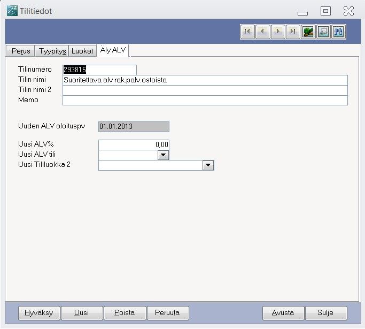
Task: Switch to the Tyypitys tab
Action: (52, 51)
